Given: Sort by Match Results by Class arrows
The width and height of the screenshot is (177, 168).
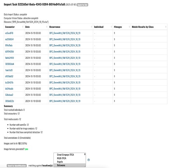Looking at the screenshot, I should point(166,27).
